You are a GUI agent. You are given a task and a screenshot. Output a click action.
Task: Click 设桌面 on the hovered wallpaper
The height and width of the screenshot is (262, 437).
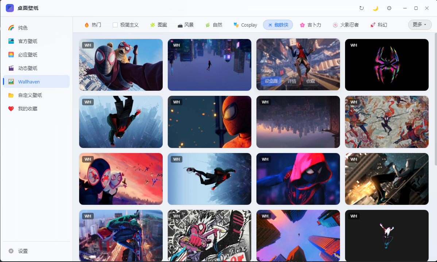pyautogui.click(x=271, y=81)
